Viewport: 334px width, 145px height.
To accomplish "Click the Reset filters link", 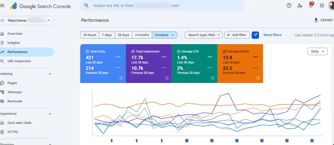I will [x=272, y=35].
